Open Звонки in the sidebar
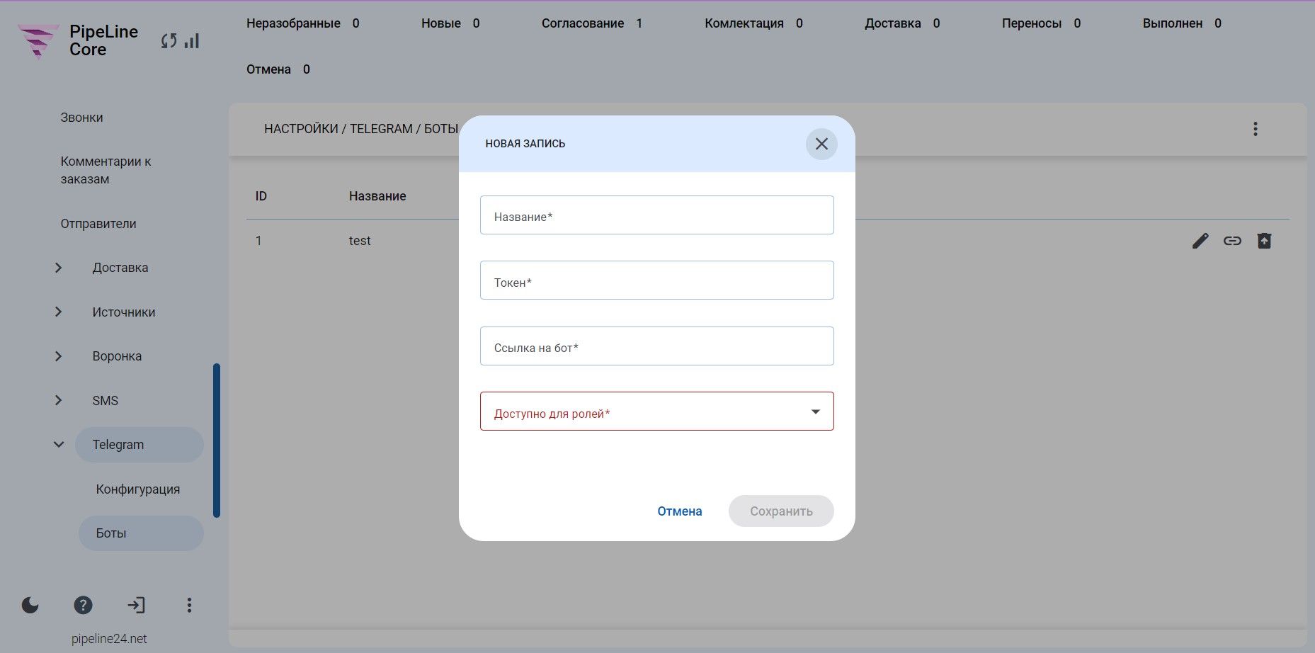 [81, 118]
